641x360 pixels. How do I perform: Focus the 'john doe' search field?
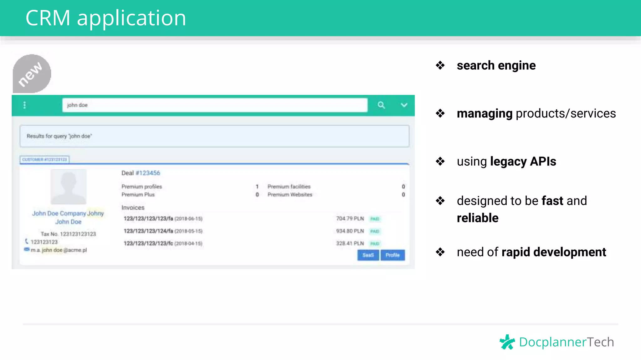click(215, 105)
